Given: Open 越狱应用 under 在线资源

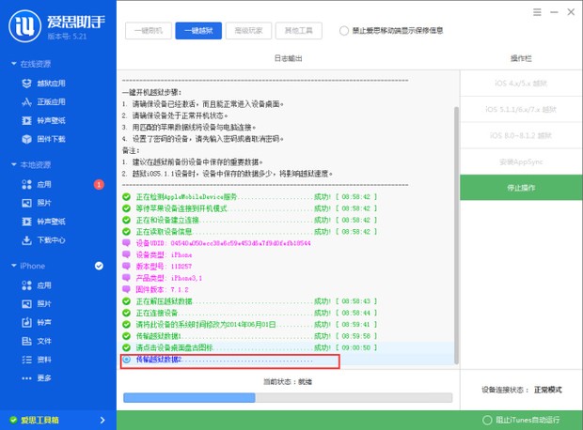Looking at the screenshot, I should tap(43, 84).
